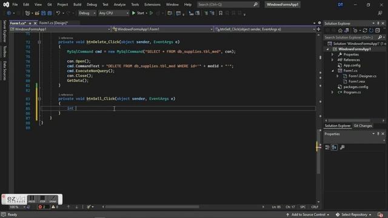This screenshot has width=388, height=218.
Task: Open the Edit menu
Action: tap(26, 4)
